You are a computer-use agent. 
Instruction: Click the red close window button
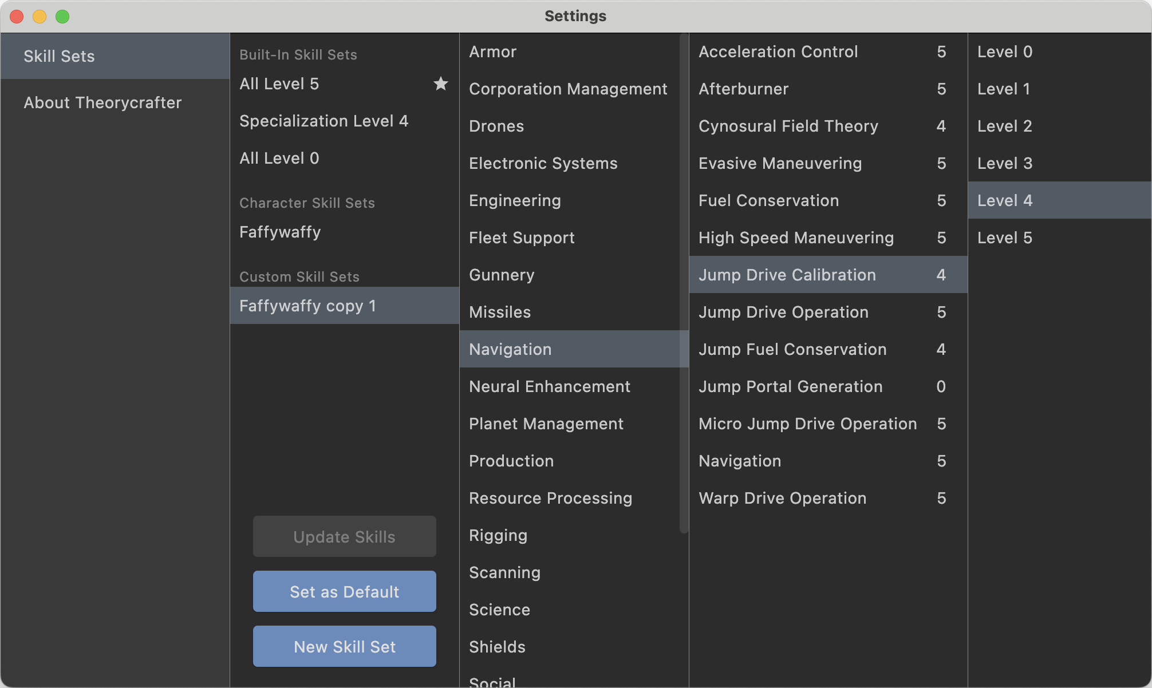[x=17, y=16]
